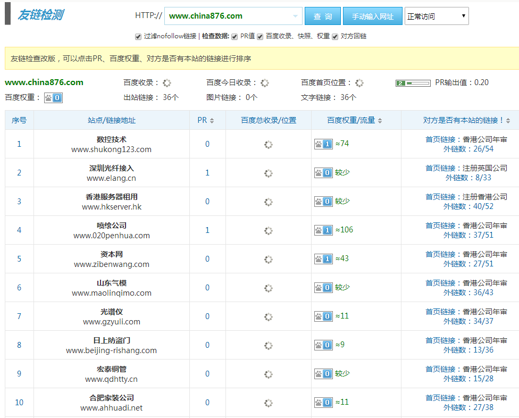Sort table by PR column header

206,120
